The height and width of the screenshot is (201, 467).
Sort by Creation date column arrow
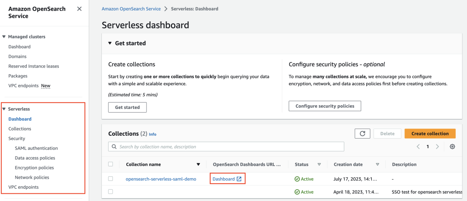click(378, 165)
